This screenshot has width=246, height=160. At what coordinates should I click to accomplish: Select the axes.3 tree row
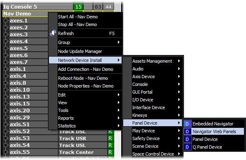pyautogui.click(x=29, y=34)
